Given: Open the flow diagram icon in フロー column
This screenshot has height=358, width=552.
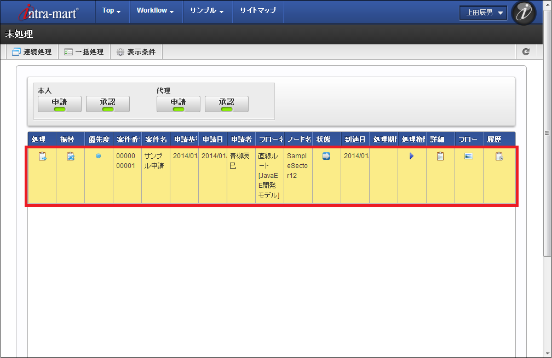Looking at the screenshot, I should 469,156.
